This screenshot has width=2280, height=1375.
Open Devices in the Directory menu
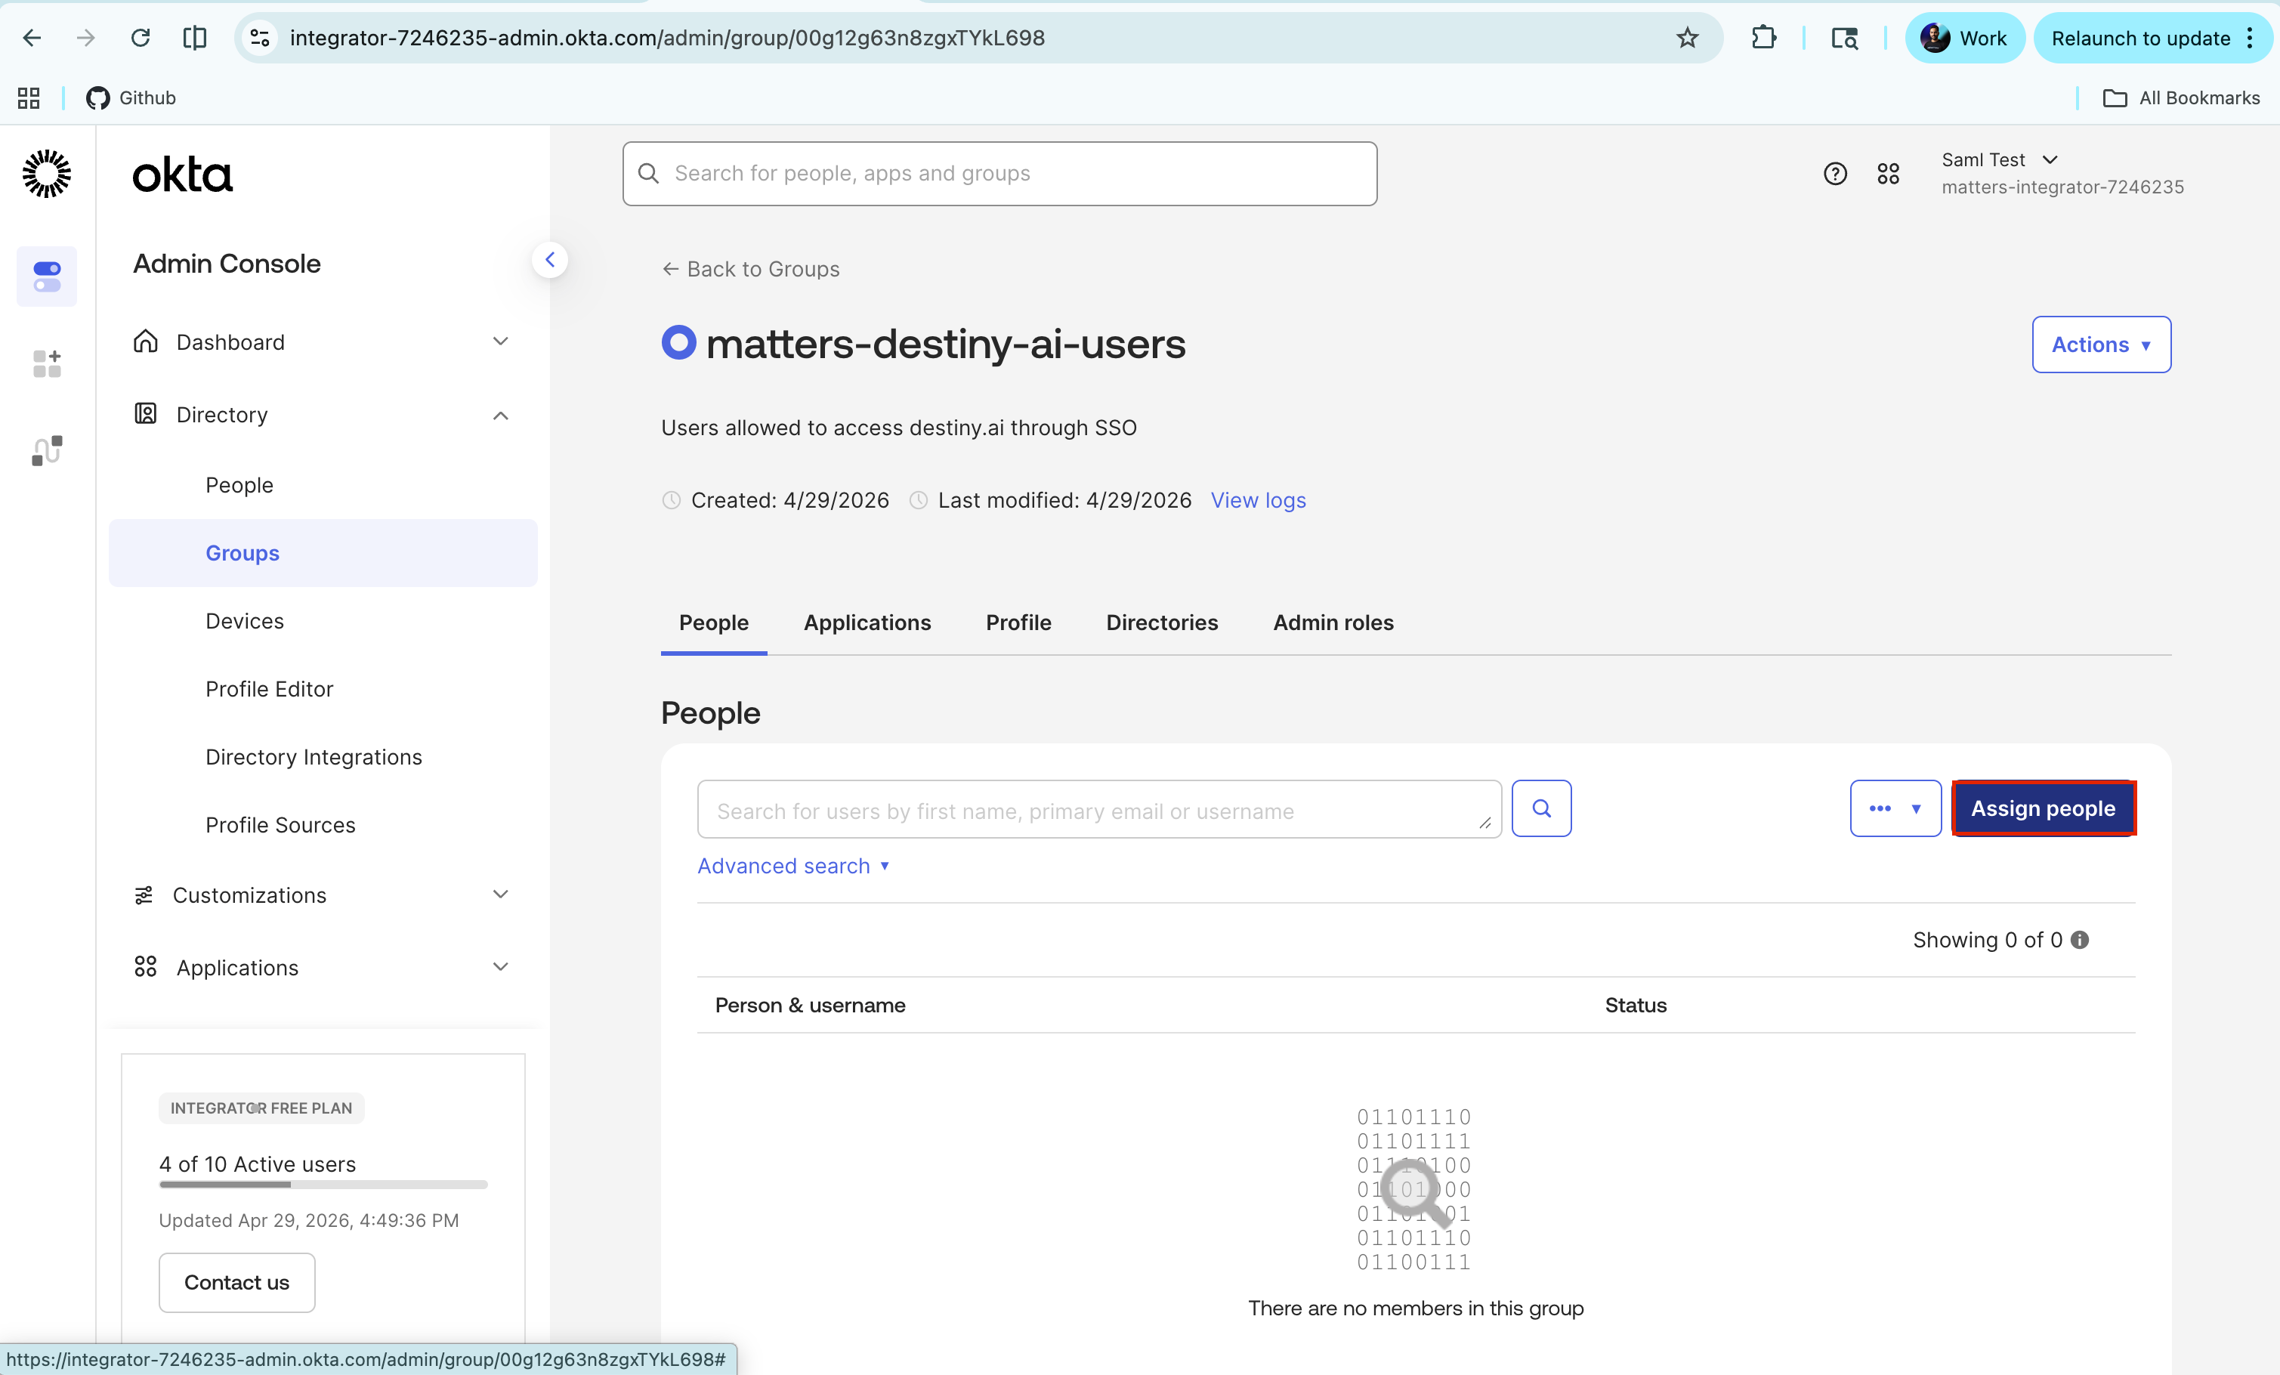[246, 621]
